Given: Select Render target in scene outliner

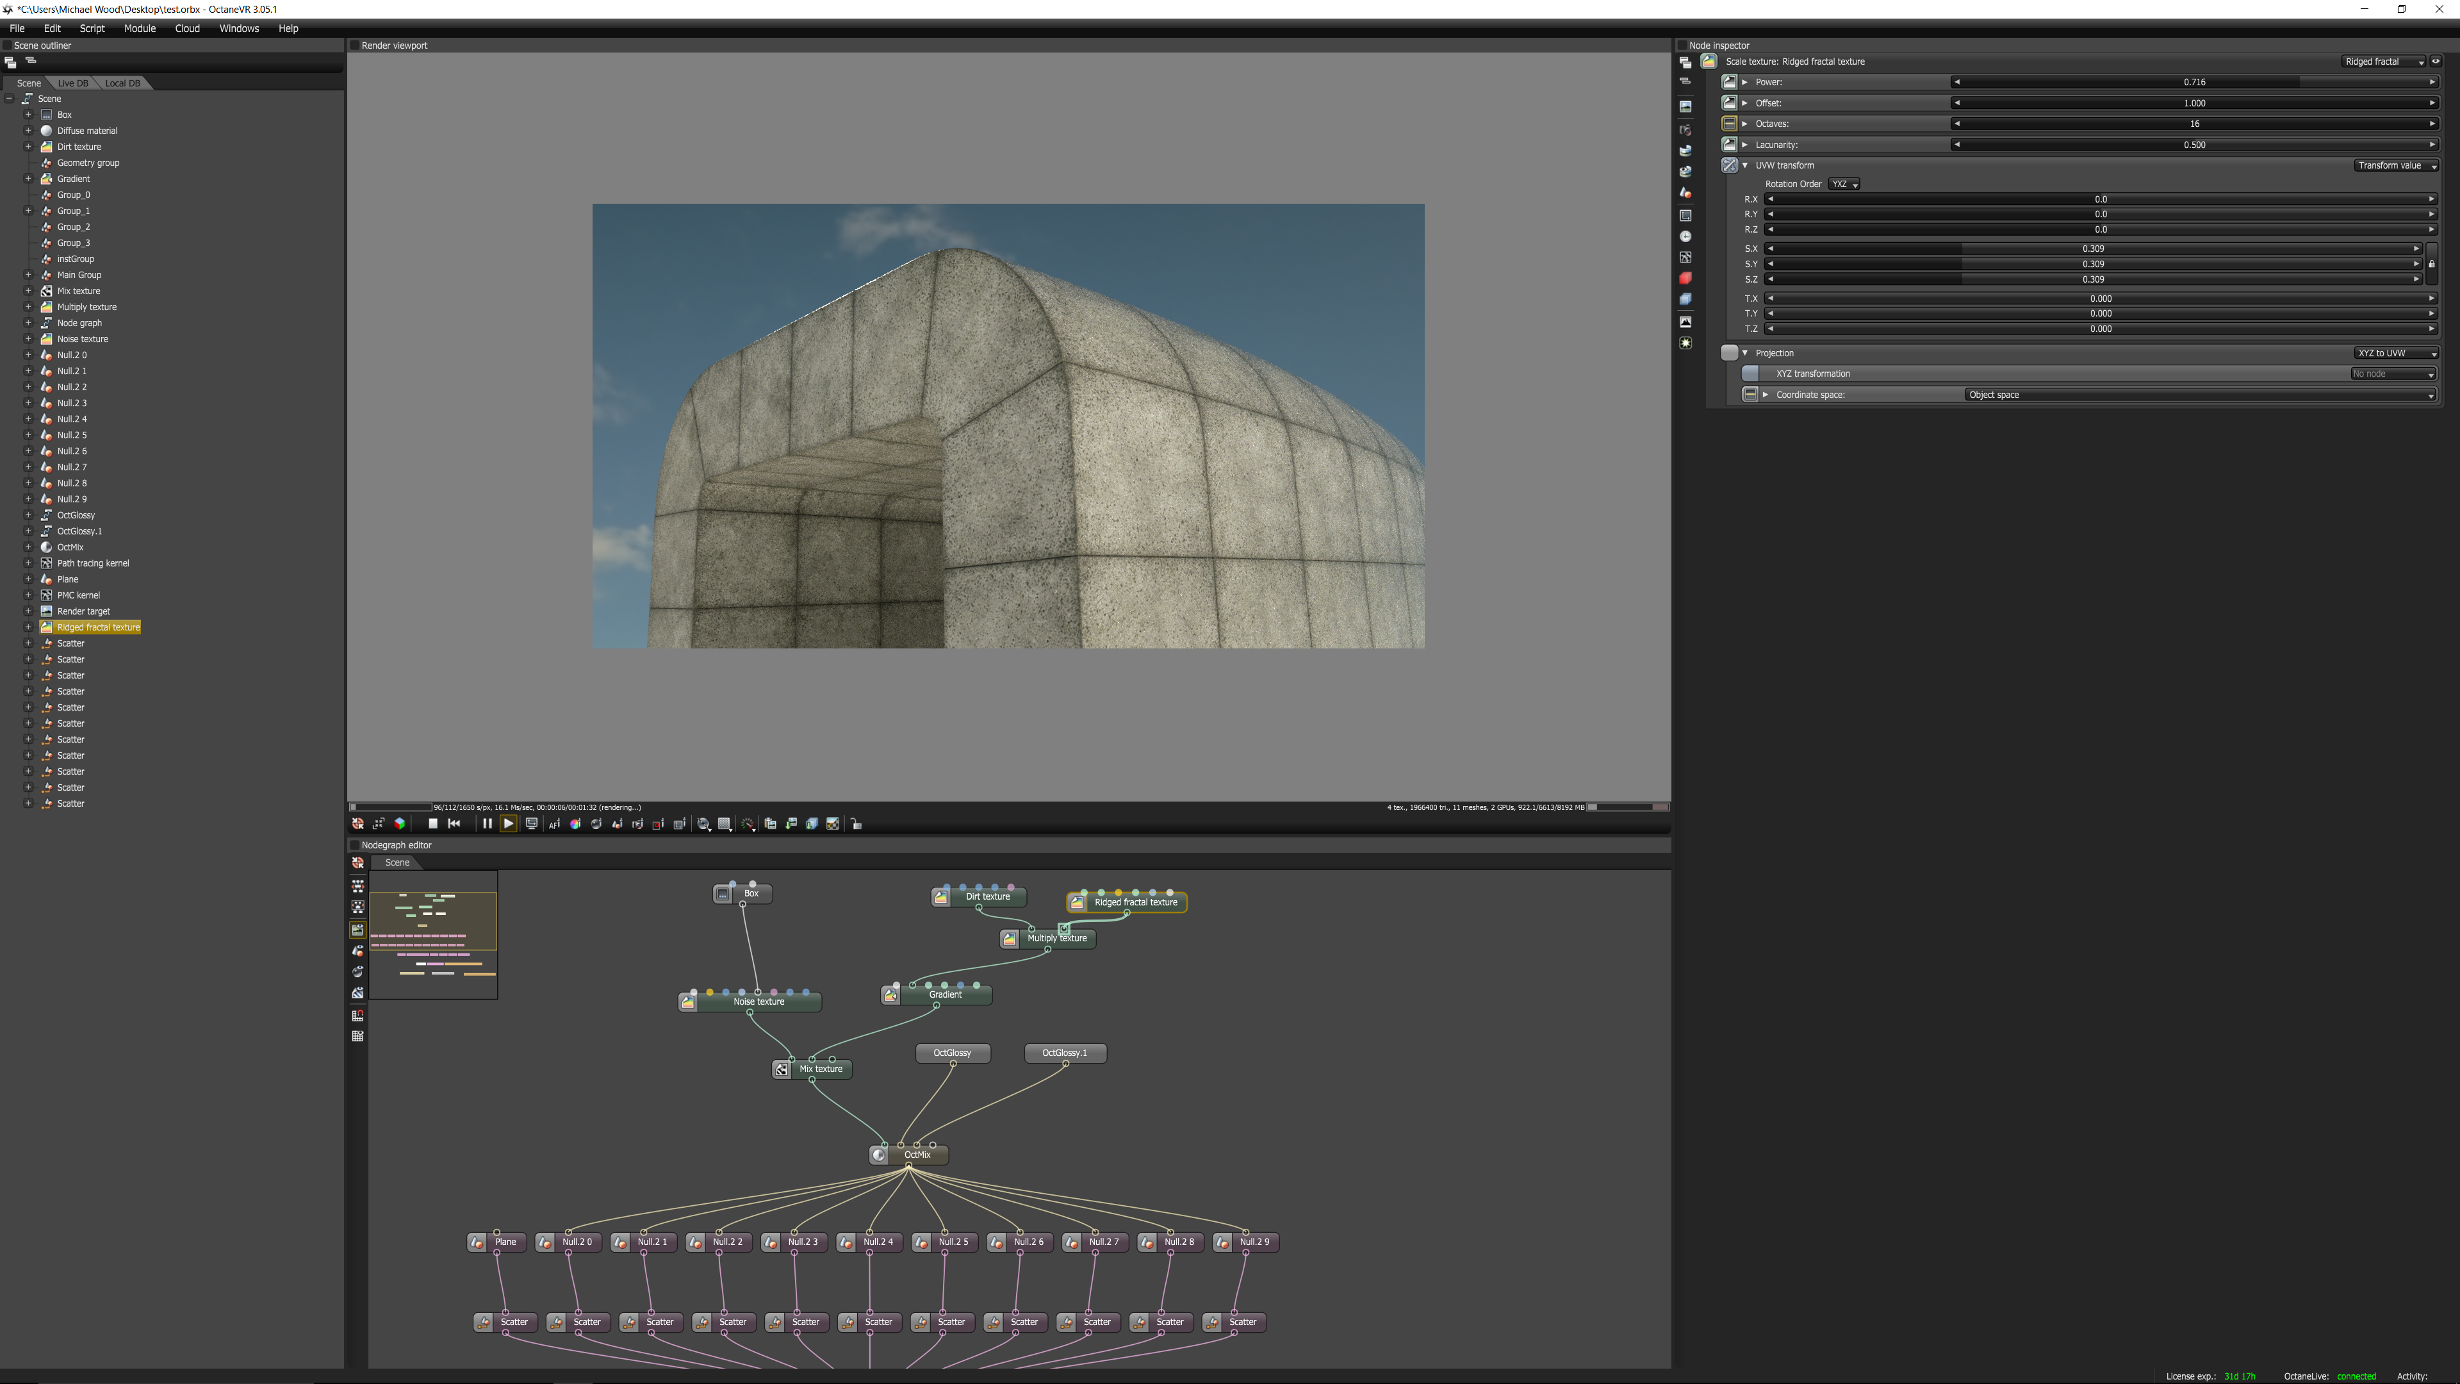Looking at the screenshot, I should pos(83,611).
